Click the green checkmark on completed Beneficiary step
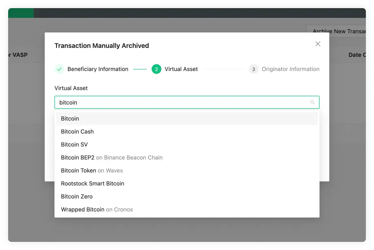Viewport: 374px width, 250px height. pos(59,69)
